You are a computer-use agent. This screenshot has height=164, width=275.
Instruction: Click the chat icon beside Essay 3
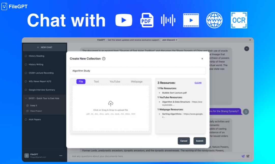(x=27, y=106)
